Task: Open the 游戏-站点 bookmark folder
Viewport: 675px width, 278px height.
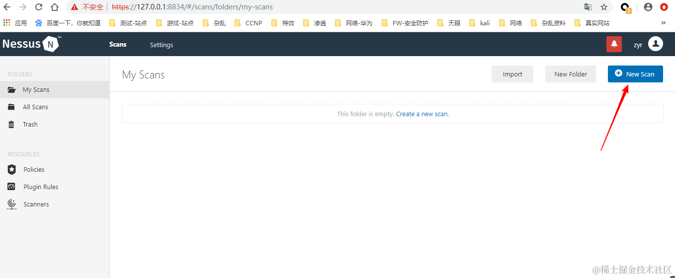Action: point(174,23)
